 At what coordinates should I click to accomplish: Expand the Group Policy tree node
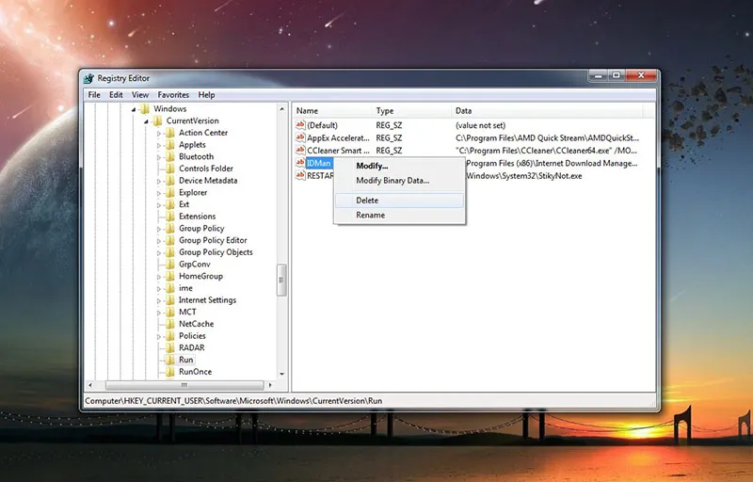(x=159, y=229)
